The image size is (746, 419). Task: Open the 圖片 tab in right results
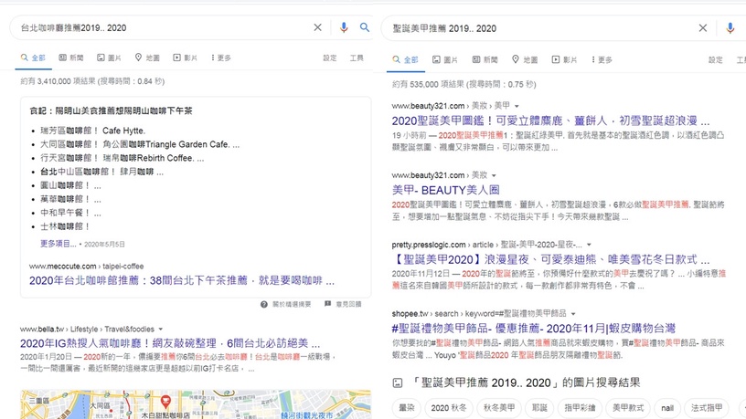point(445,60)
